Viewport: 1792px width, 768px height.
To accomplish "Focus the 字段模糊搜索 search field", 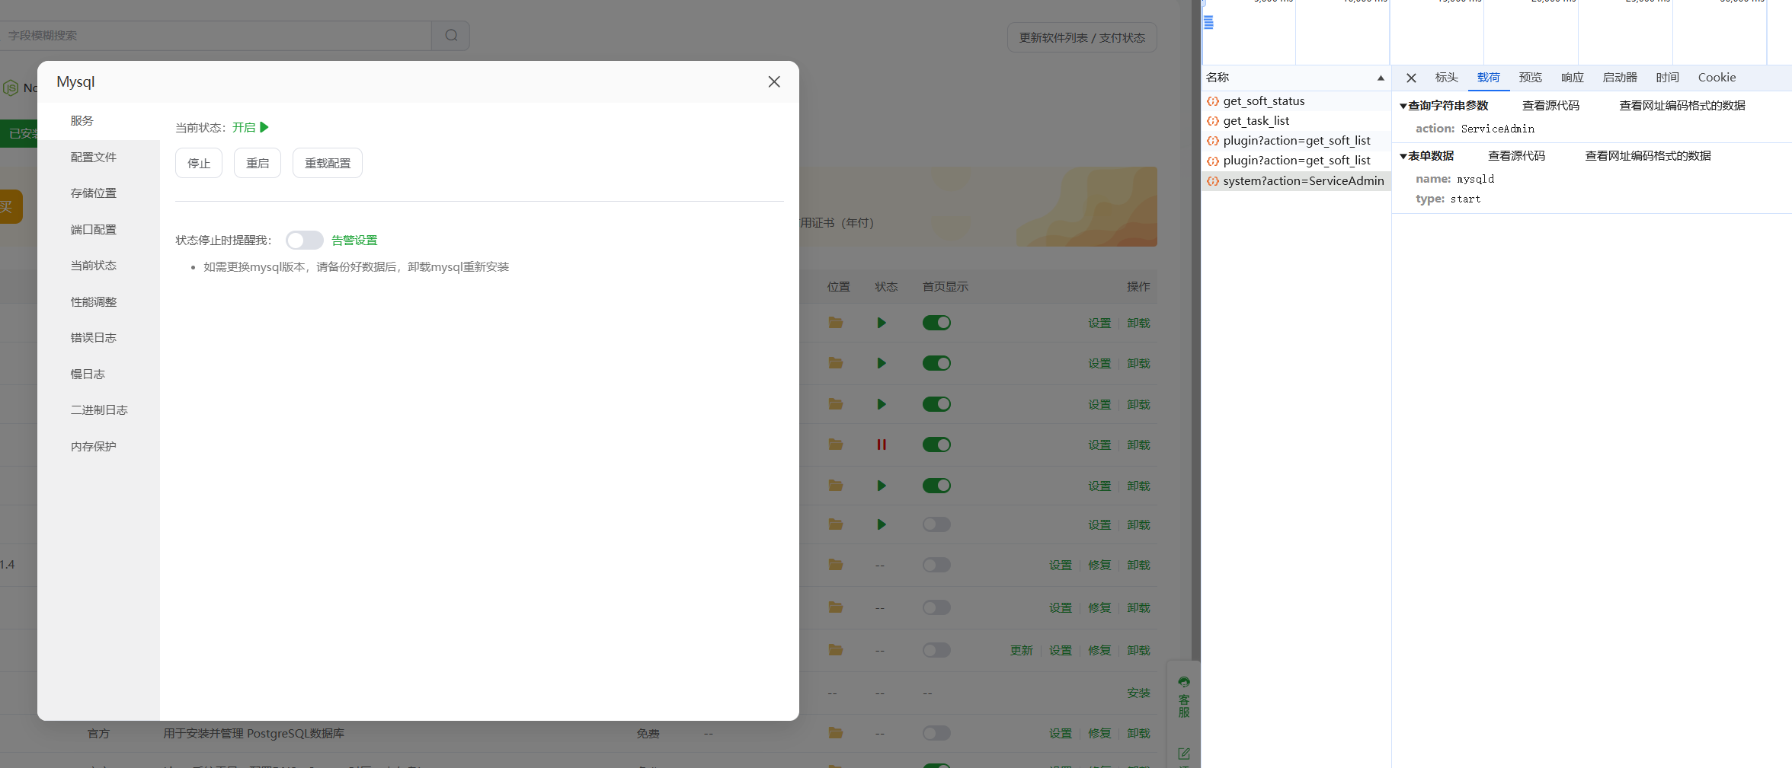I will pyautogui.click(x=216, y=35).
